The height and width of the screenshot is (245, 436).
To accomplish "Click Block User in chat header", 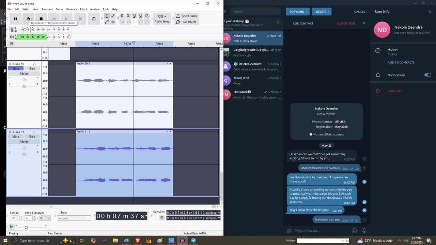I will tap(346, 23).
